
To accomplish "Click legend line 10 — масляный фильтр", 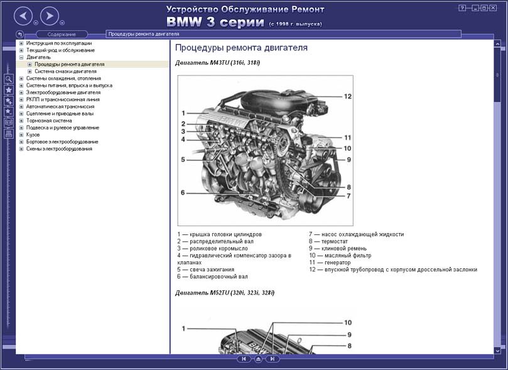I will click(340, 255).
